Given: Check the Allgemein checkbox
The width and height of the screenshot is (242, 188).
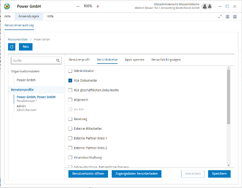Looking at the screenshot, I should 70,99.
